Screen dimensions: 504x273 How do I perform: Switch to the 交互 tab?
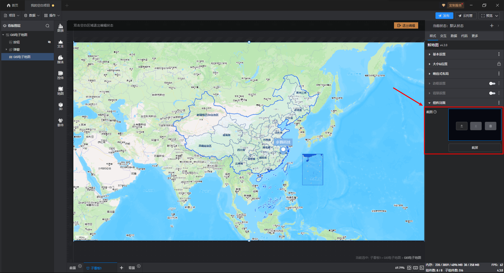pyautogui.click(x=443, y=36)
